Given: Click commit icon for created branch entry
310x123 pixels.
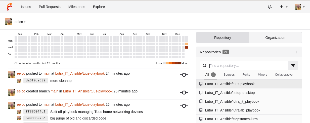Looking at the screenshot, I should (x=184, y=92).
